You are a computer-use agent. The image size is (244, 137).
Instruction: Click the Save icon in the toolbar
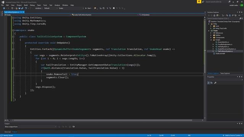(19, 8)
